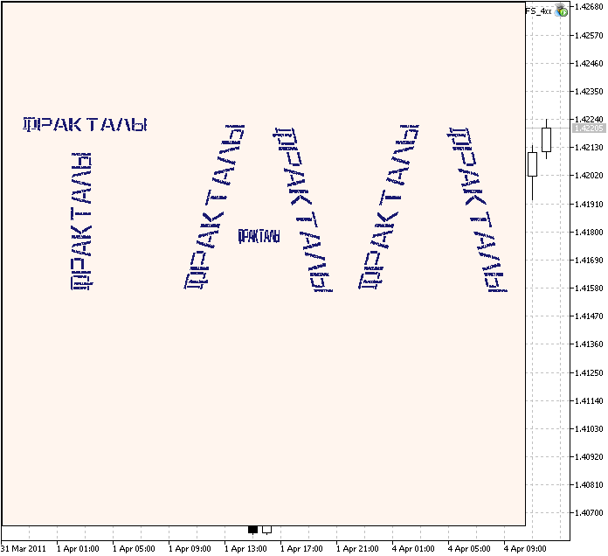Click the 1.40810 price axis label
Viewport: 608px width, 556px height.
589,484
